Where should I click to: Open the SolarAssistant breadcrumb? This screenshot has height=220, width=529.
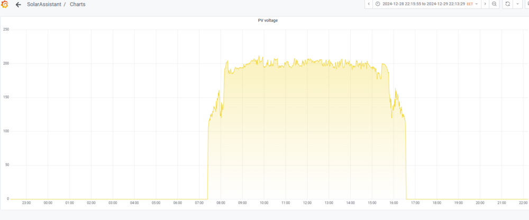tap(44, 5)
